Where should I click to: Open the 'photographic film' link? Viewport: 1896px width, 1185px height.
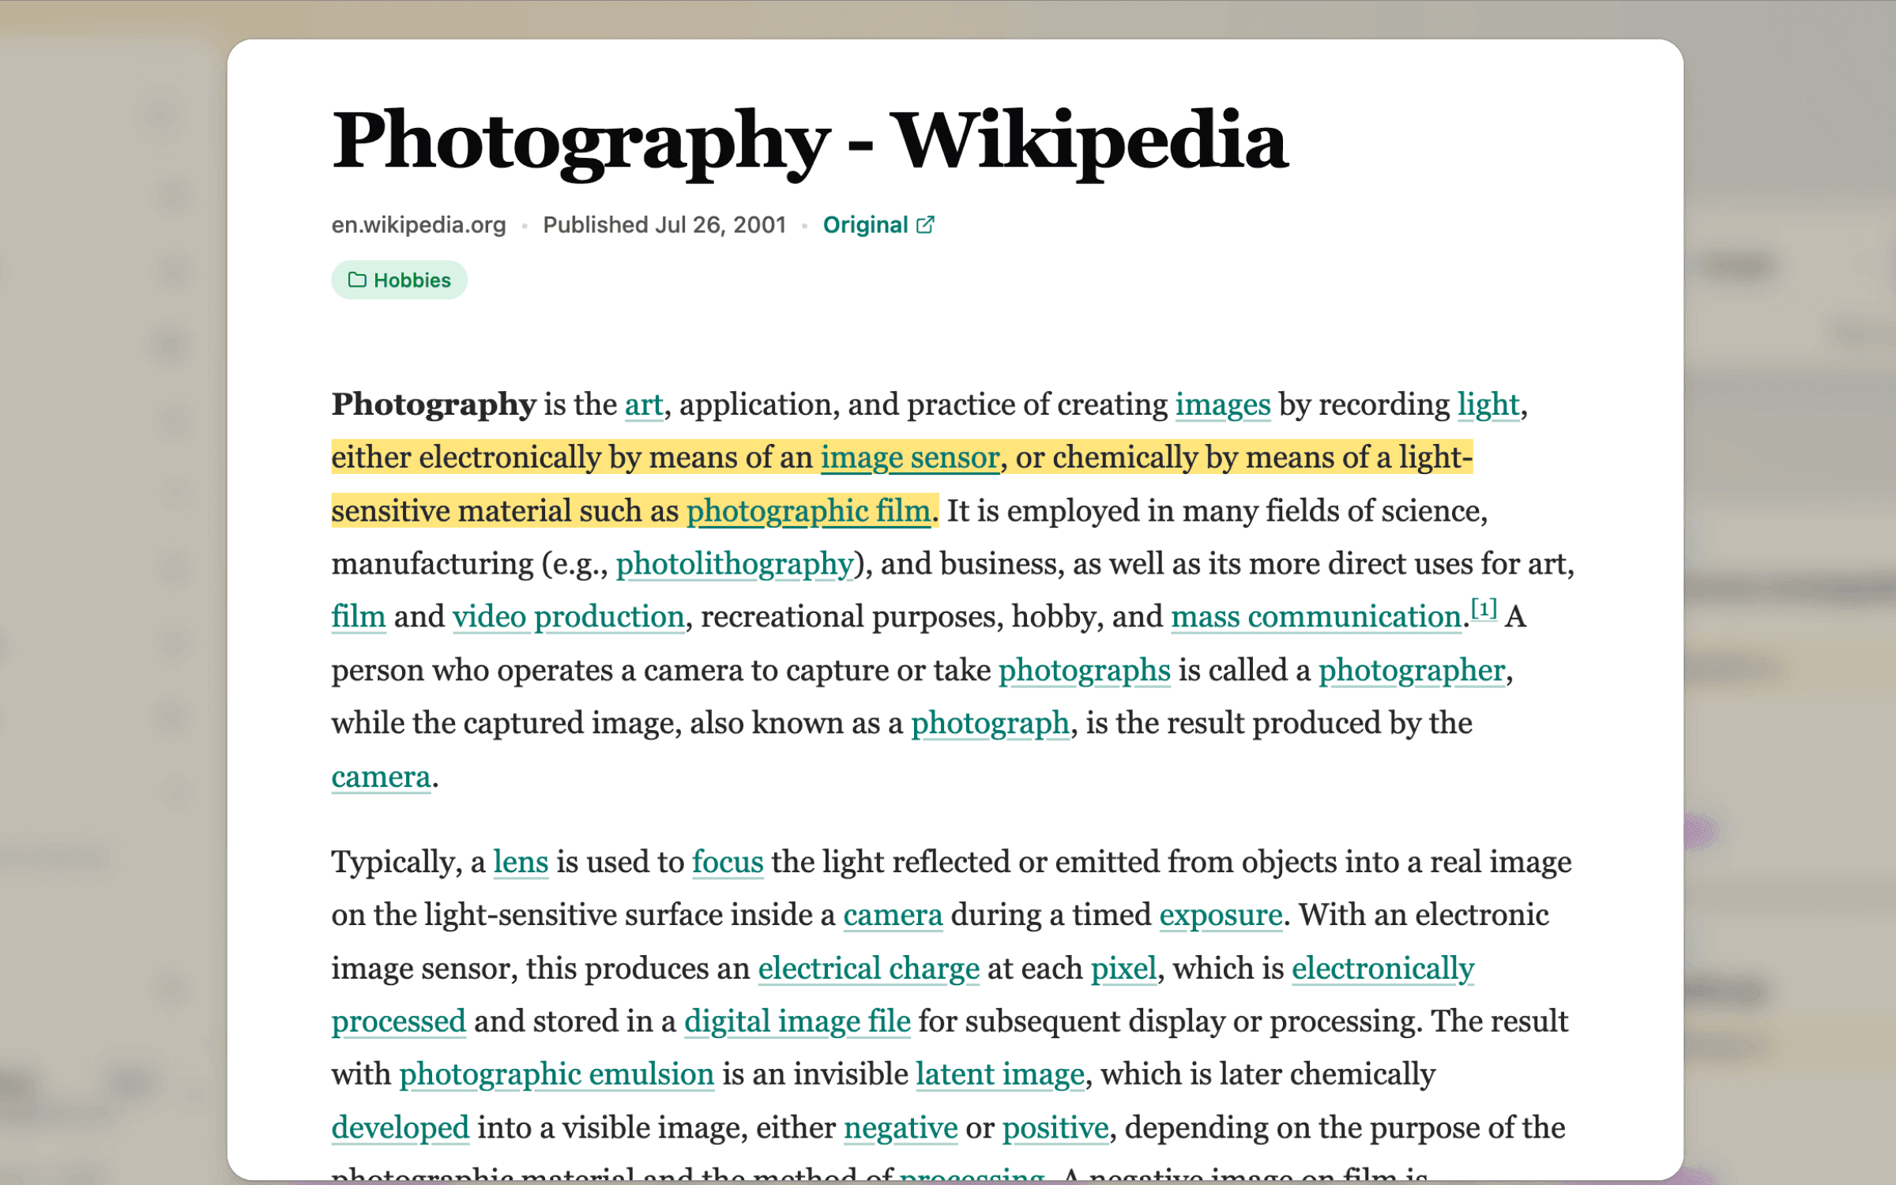(808, 511)
